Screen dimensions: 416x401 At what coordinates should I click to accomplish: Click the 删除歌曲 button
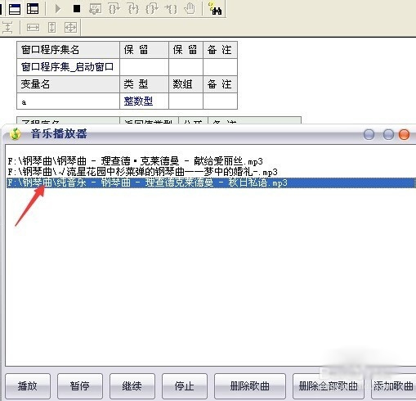tap(250, 386)
